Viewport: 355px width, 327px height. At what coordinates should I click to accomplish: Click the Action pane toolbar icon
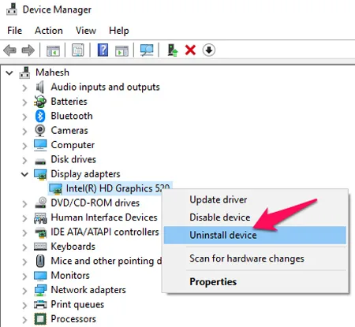tap(121, 50)
